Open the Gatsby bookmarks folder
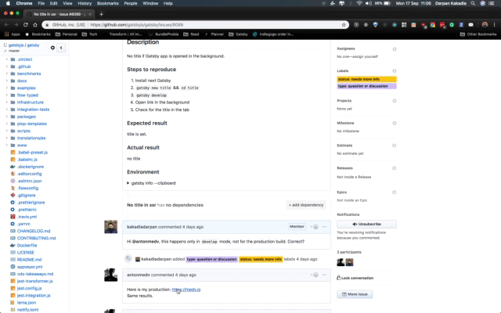The height and width of the screenshot is (313, 501). coord(238,34)
